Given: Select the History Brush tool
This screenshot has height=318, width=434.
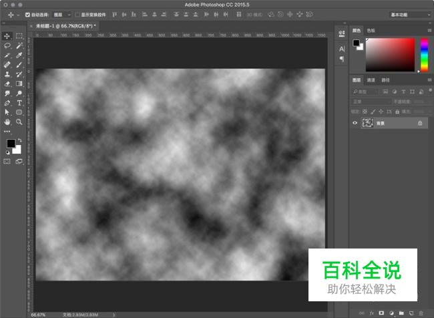Looking at the screenshot, I should pos(19,74).
